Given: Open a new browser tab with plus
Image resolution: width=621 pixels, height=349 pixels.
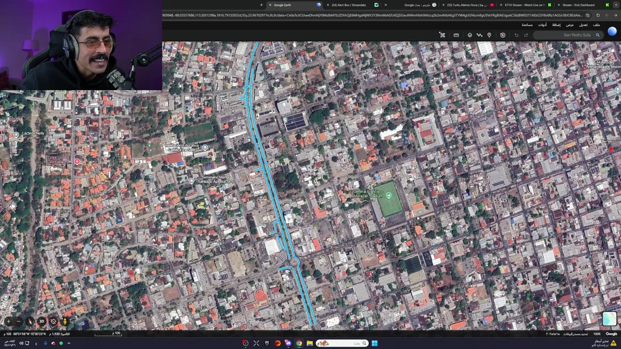Looking at the screenshot, I should [x=261, y=5].
